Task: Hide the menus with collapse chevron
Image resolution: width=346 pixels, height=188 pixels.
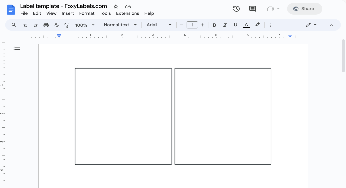Action: [x=332, y=25]
